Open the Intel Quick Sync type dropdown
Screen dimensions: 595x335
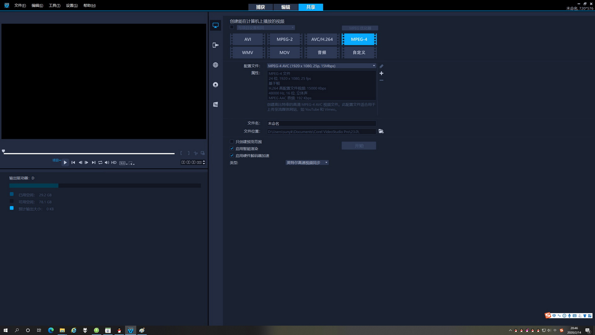[x=307, y=163]
